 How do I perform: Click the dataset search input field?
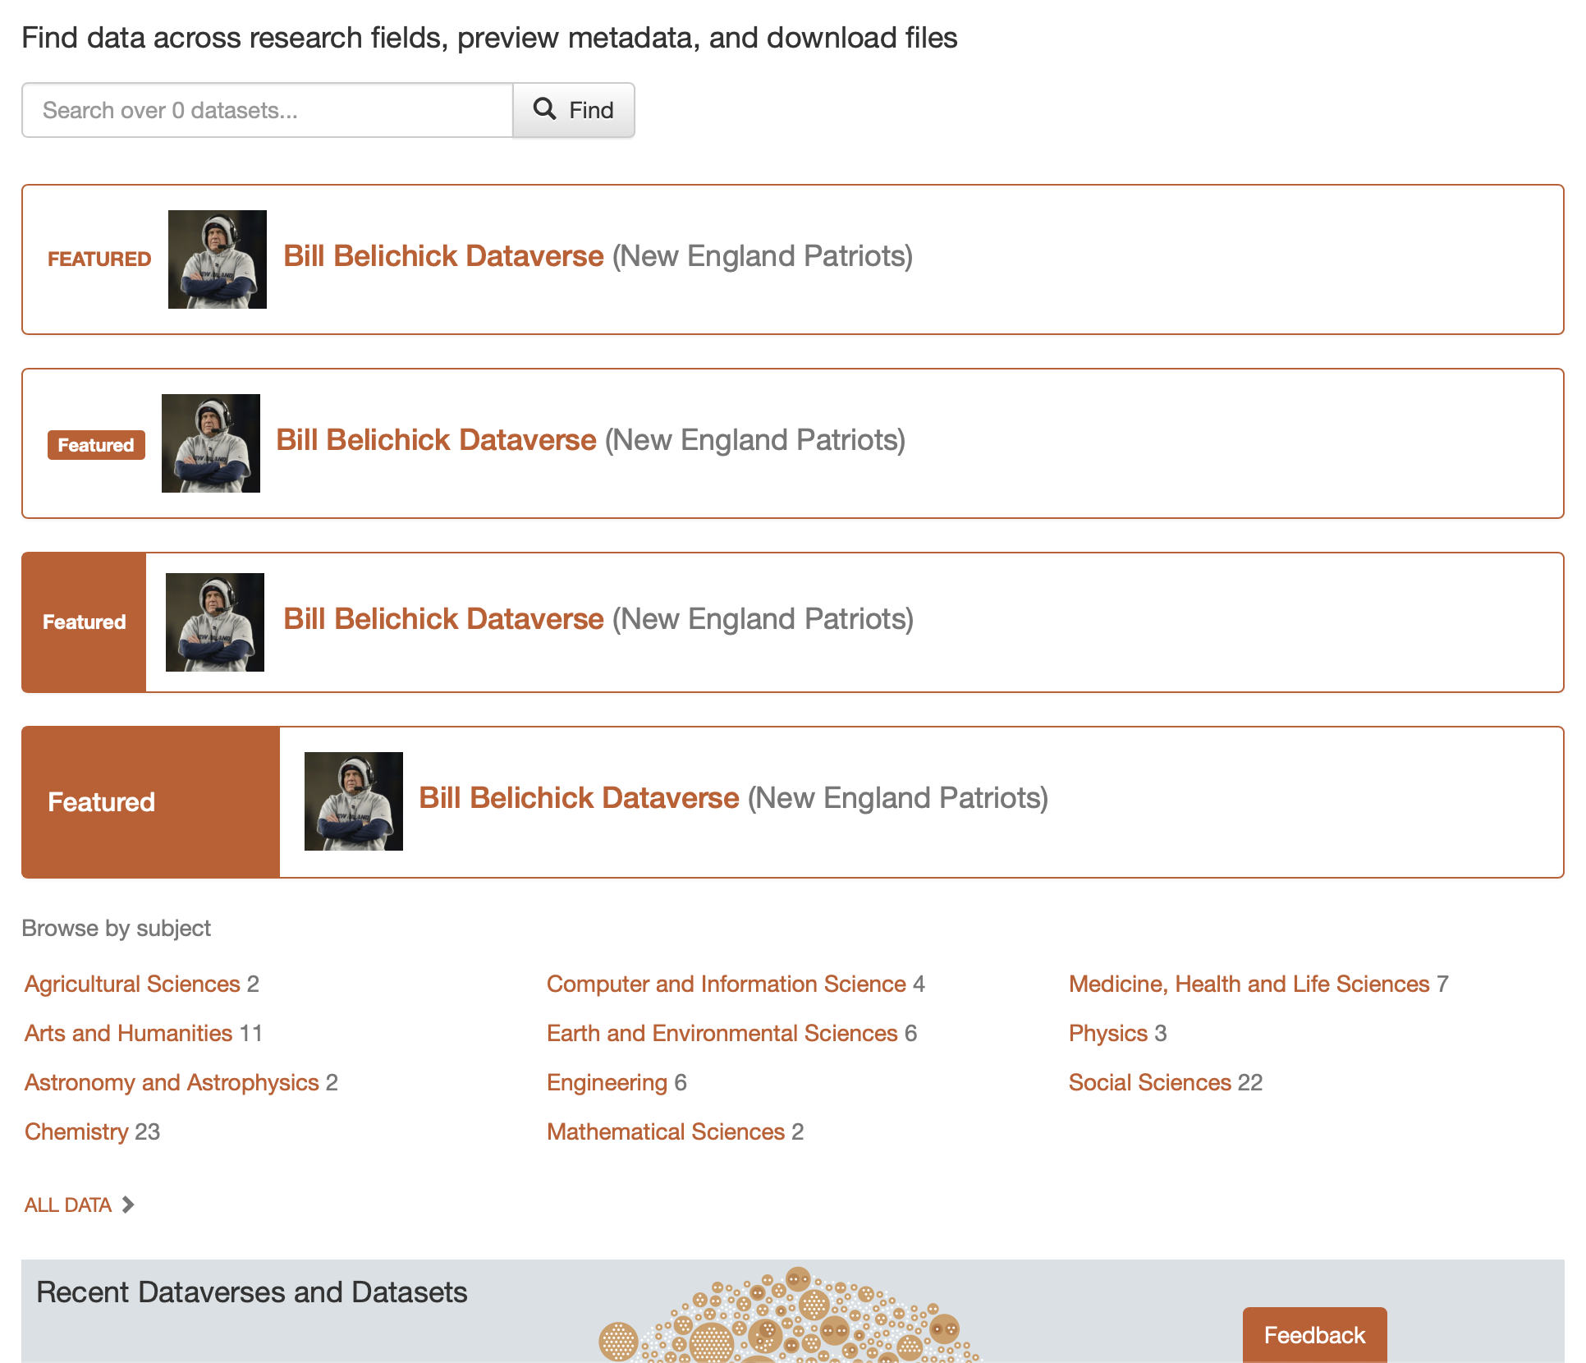[x=267, y=109]
